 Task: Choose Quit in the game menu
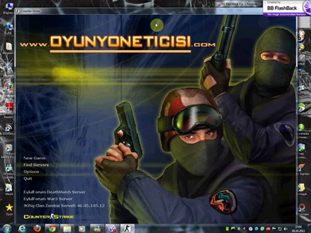[28, 178]
